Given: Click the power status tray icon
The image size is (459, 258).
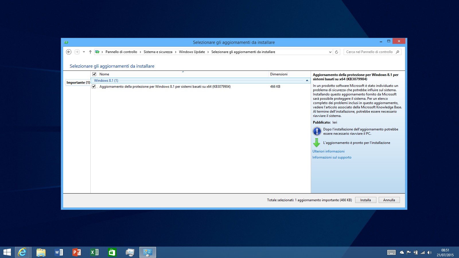Looking at the screenshot, I should (416, 252).
